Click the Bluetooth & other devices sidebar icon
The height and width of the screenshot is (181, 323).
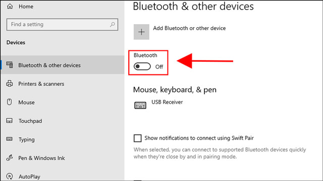pyautogui.click(x=10, y=65)
